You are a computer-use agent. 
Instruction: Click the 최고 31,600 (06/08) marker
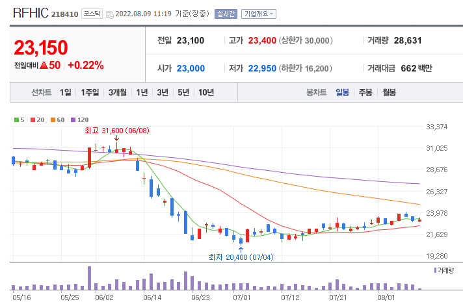[x=117, y=131]
